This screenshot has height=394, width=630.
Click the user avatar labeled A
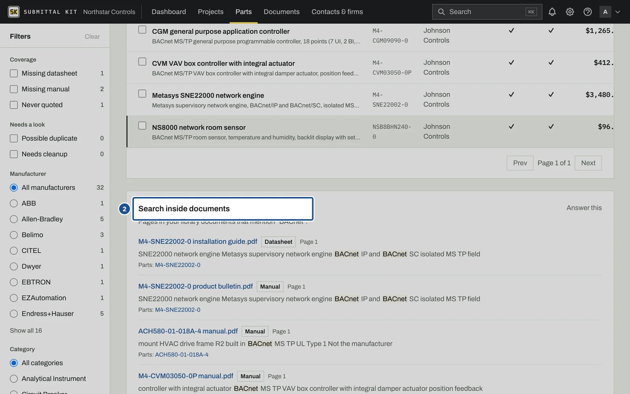tap(605, 12)
